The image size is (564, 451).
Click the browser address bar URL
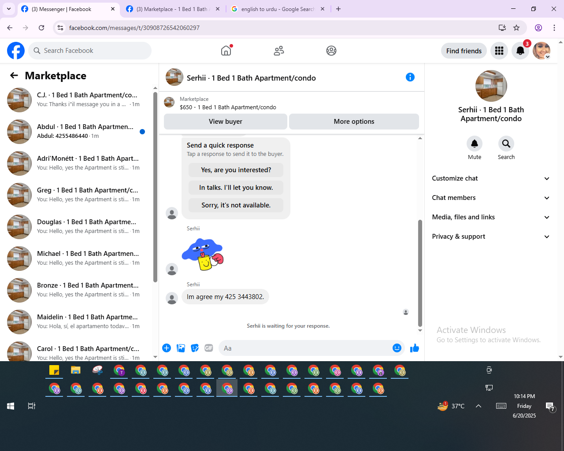(x=134, y=28)
